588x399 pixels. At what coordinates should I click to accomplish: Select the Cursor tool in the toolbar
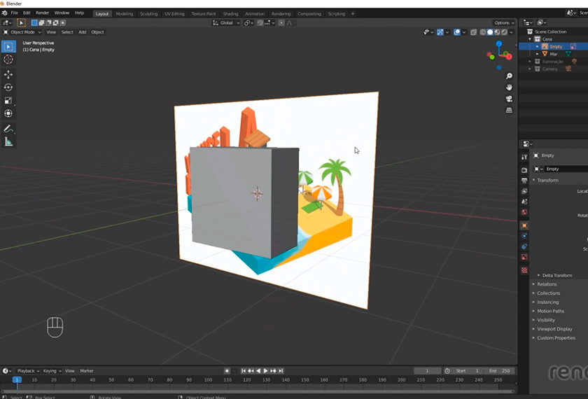pos(8,59)
